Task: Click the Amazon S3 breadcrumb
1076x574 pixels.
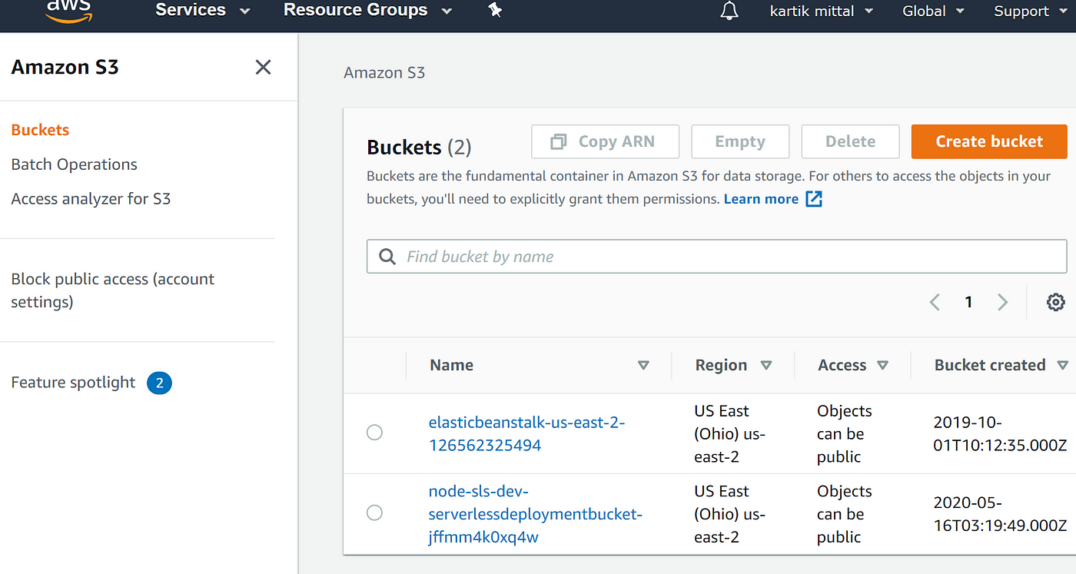Action: click(x=384, y=73)
